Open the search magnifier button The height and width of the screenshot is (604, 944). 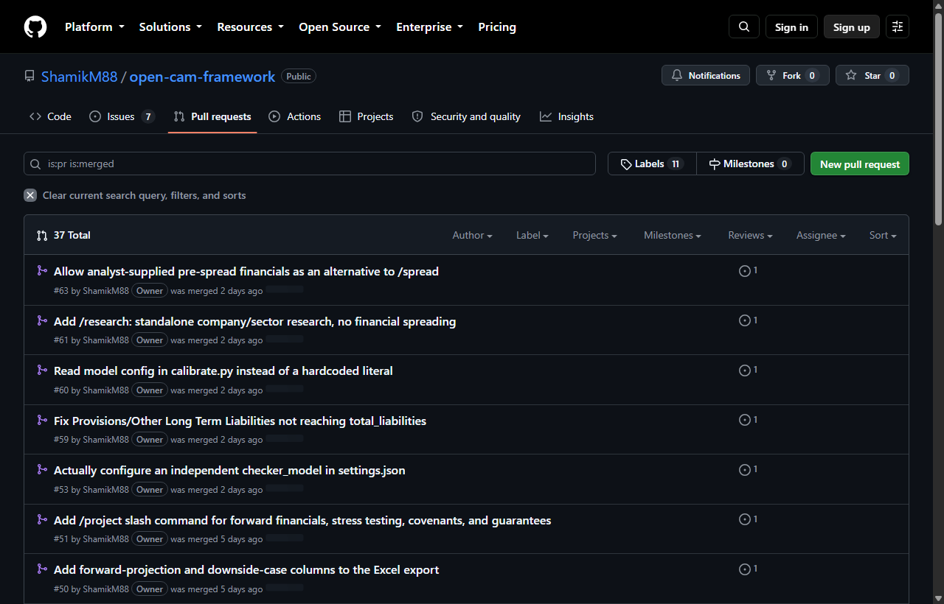744,27
